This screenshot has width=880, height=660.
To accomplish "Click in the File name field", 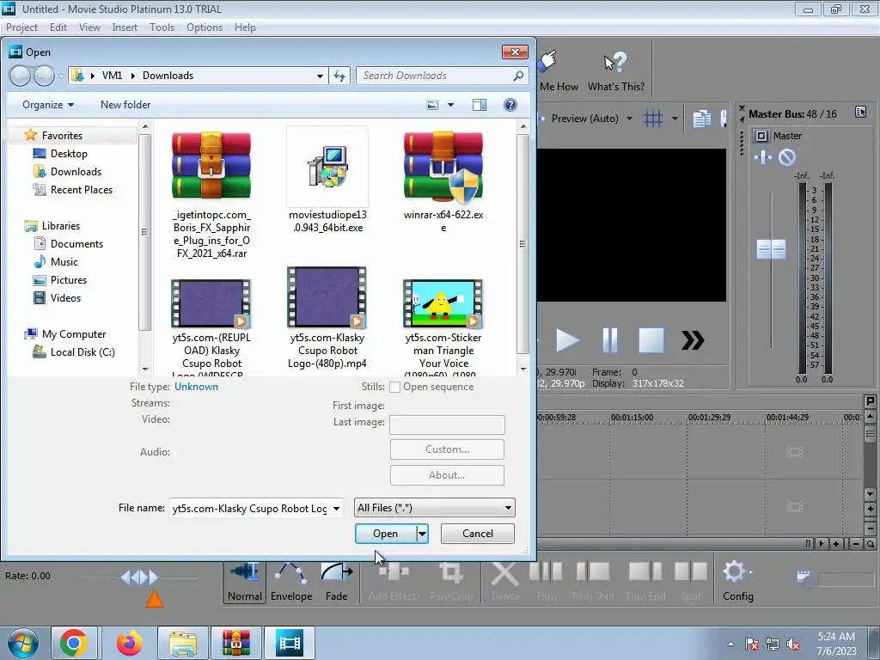I will 250,509.
